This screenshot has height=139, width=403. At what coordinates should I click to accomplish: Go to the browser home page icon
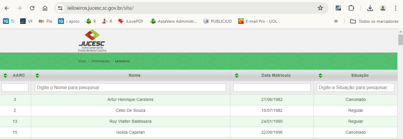45,8
